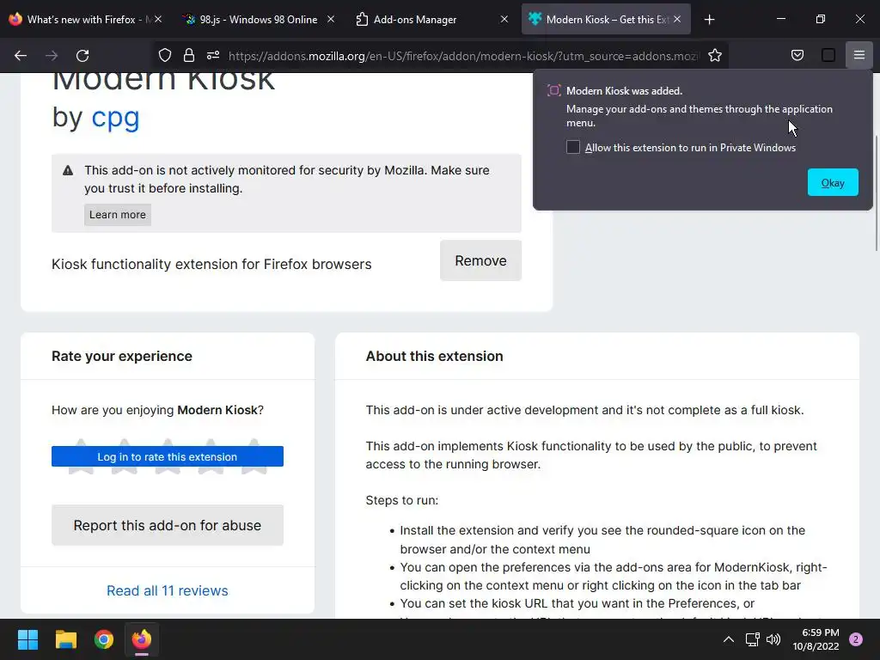Click the page vertical scrollbar
Screen dimensions: 880x660
tap(876, 193)
